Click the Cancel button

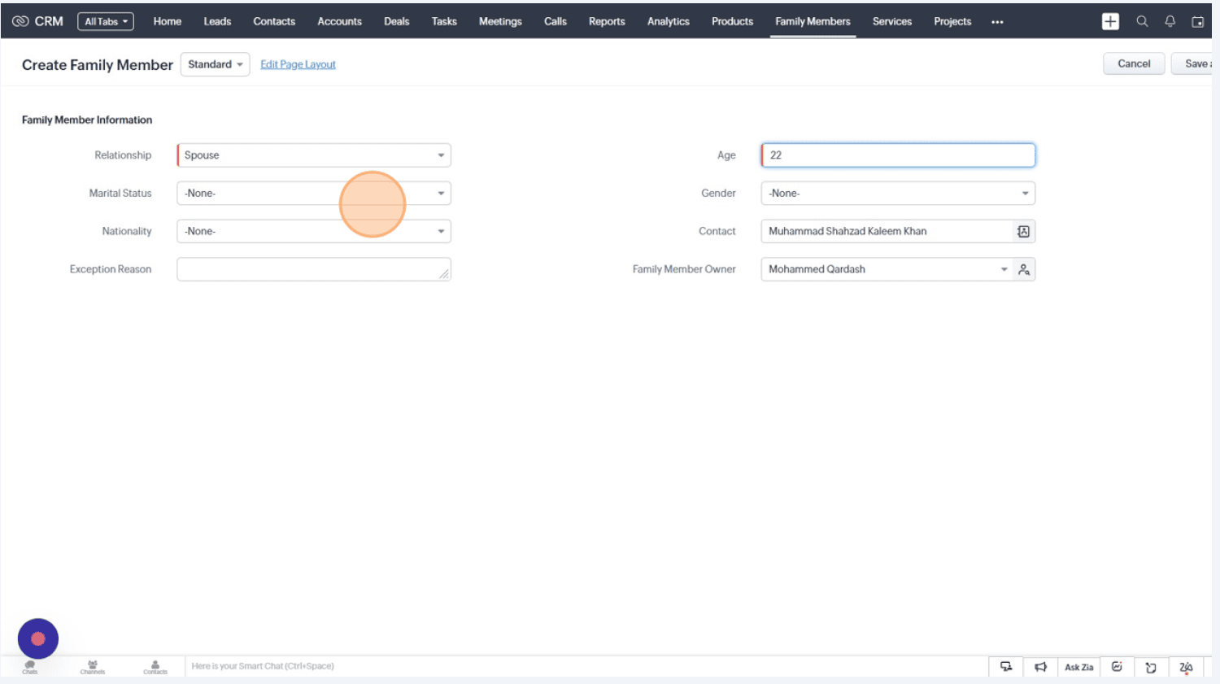(x=1134, y=63)
